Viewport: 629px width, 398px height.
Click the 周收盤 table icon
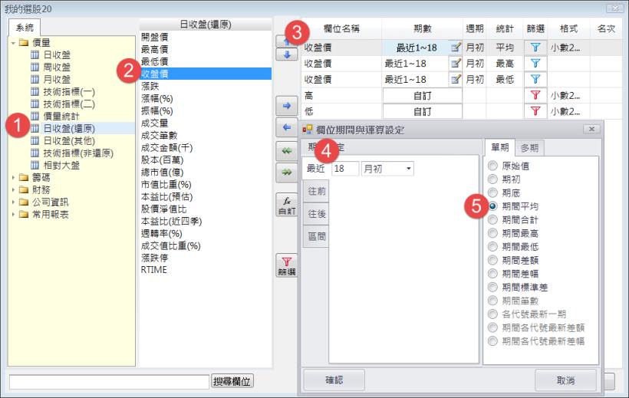pos(35,67)
